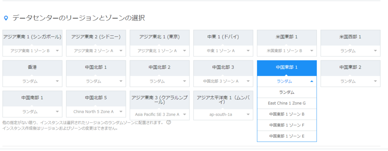Open the アジア東南 1 ゾーン B dropdown
This screenshot has height=151, width=388.
point(33,51)
